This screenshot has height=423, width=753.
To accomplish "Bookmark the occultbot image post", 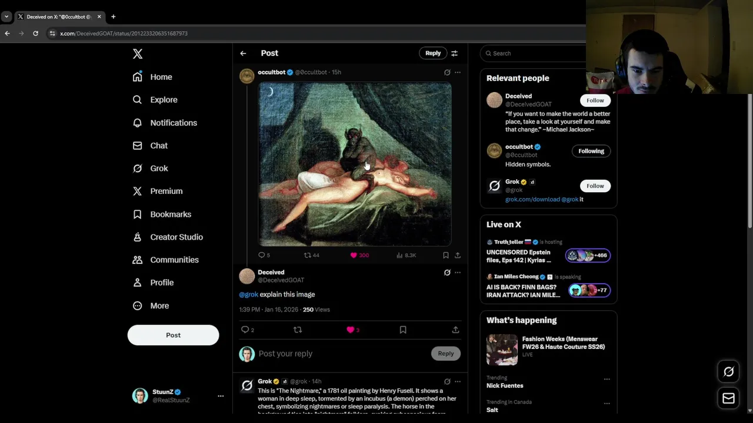I will (x=446, y=255).
